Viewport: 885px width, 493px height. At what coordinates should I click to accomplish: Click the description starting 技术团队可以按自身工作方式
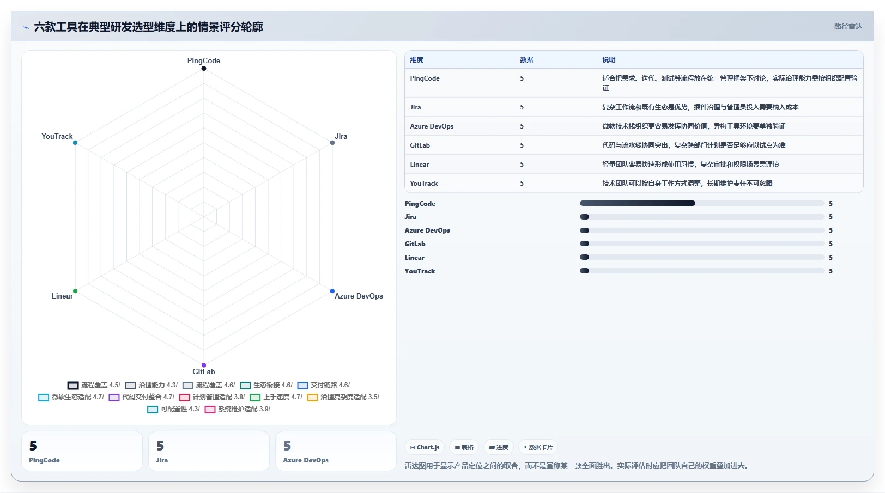pyautogui.click(x=687, y=184)
